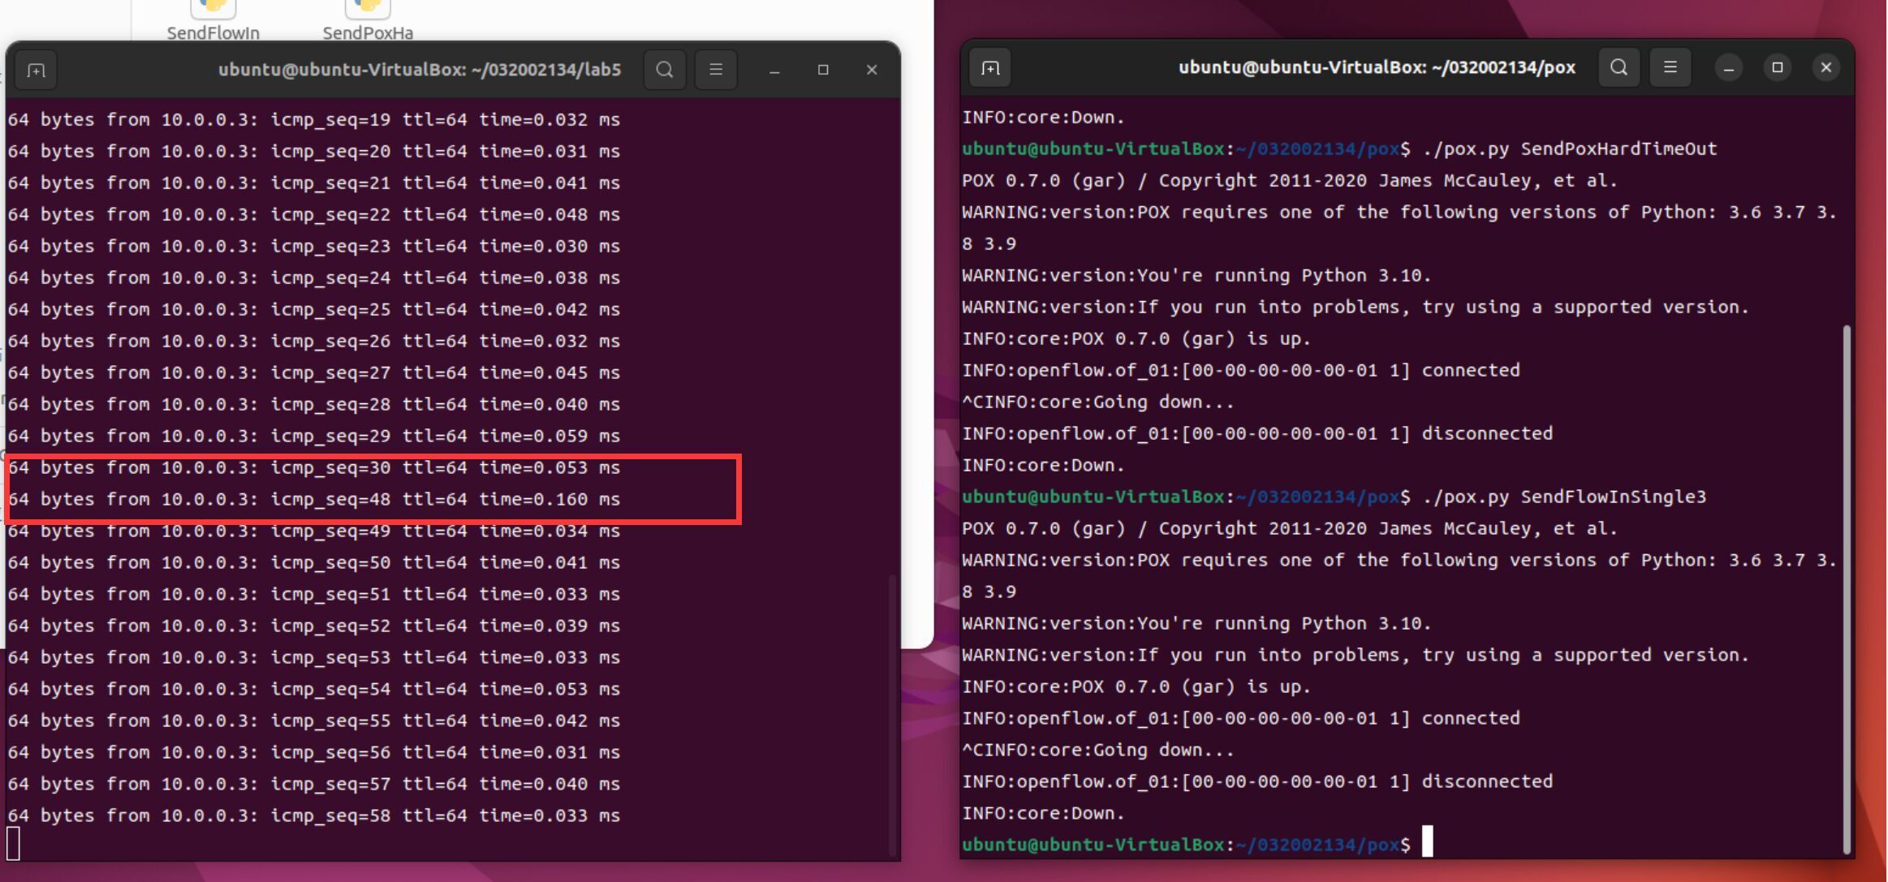Click the ./pox.py SendFlowInSingle3 command
The height and width of the screenshot is (882, 1888).
1564,497
